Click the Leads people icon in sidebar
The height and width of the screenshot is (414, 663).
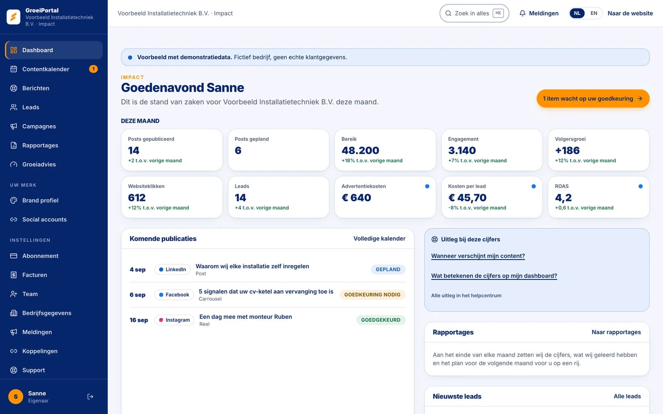14,107
